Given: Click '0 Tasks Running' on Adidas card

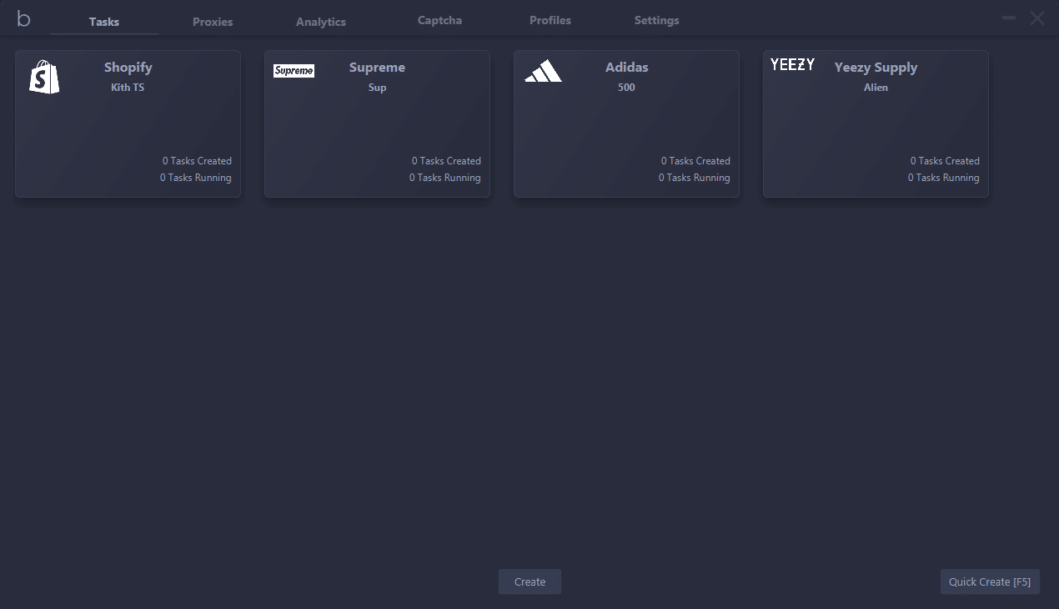Looking at the screenshot, I should click(x=695, y=178).
